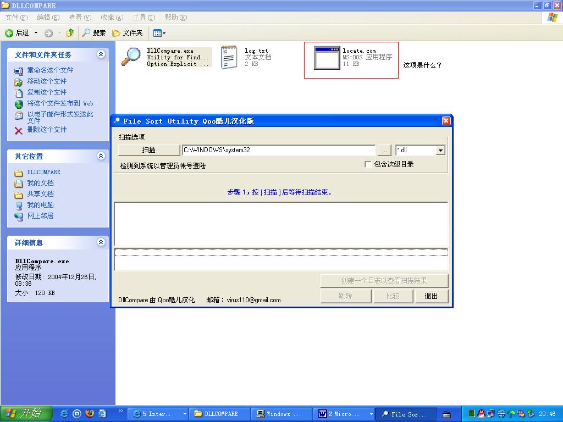Click 将这个文件发布到 Web link
563x422 pixels.
coord(60,104)
